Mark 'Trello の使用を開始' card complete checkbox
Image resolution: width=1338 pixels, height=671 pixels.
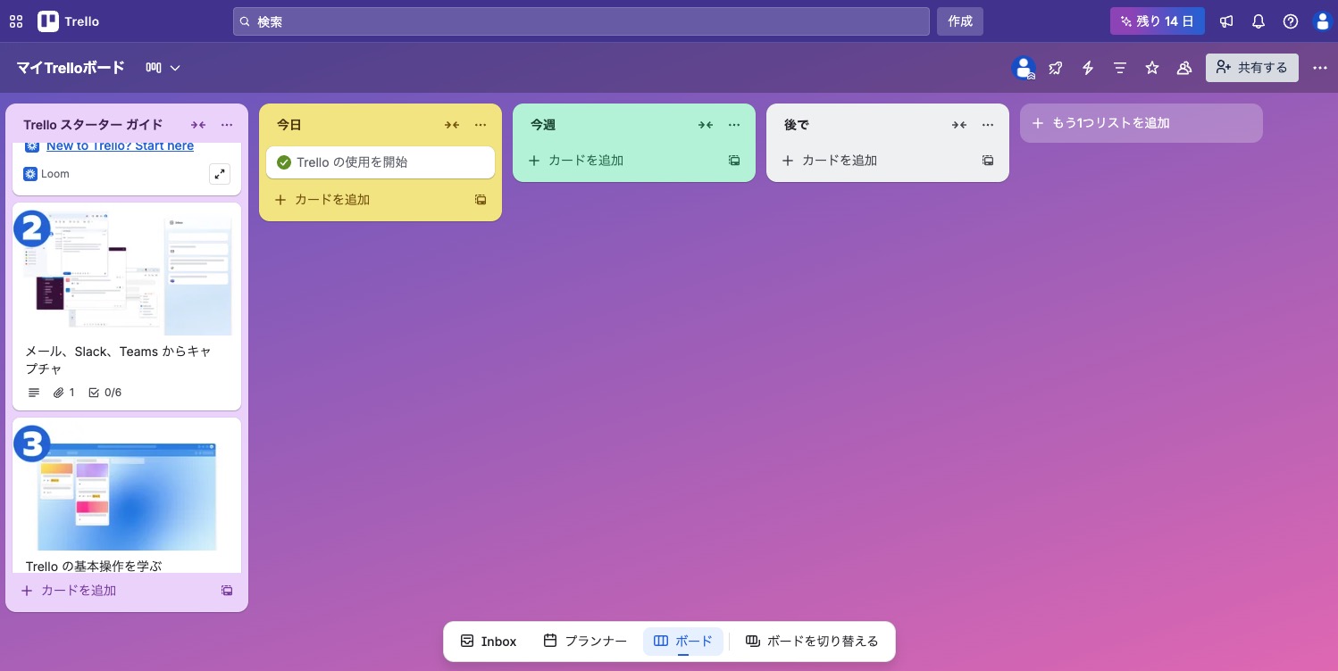(x=284, y=162)
